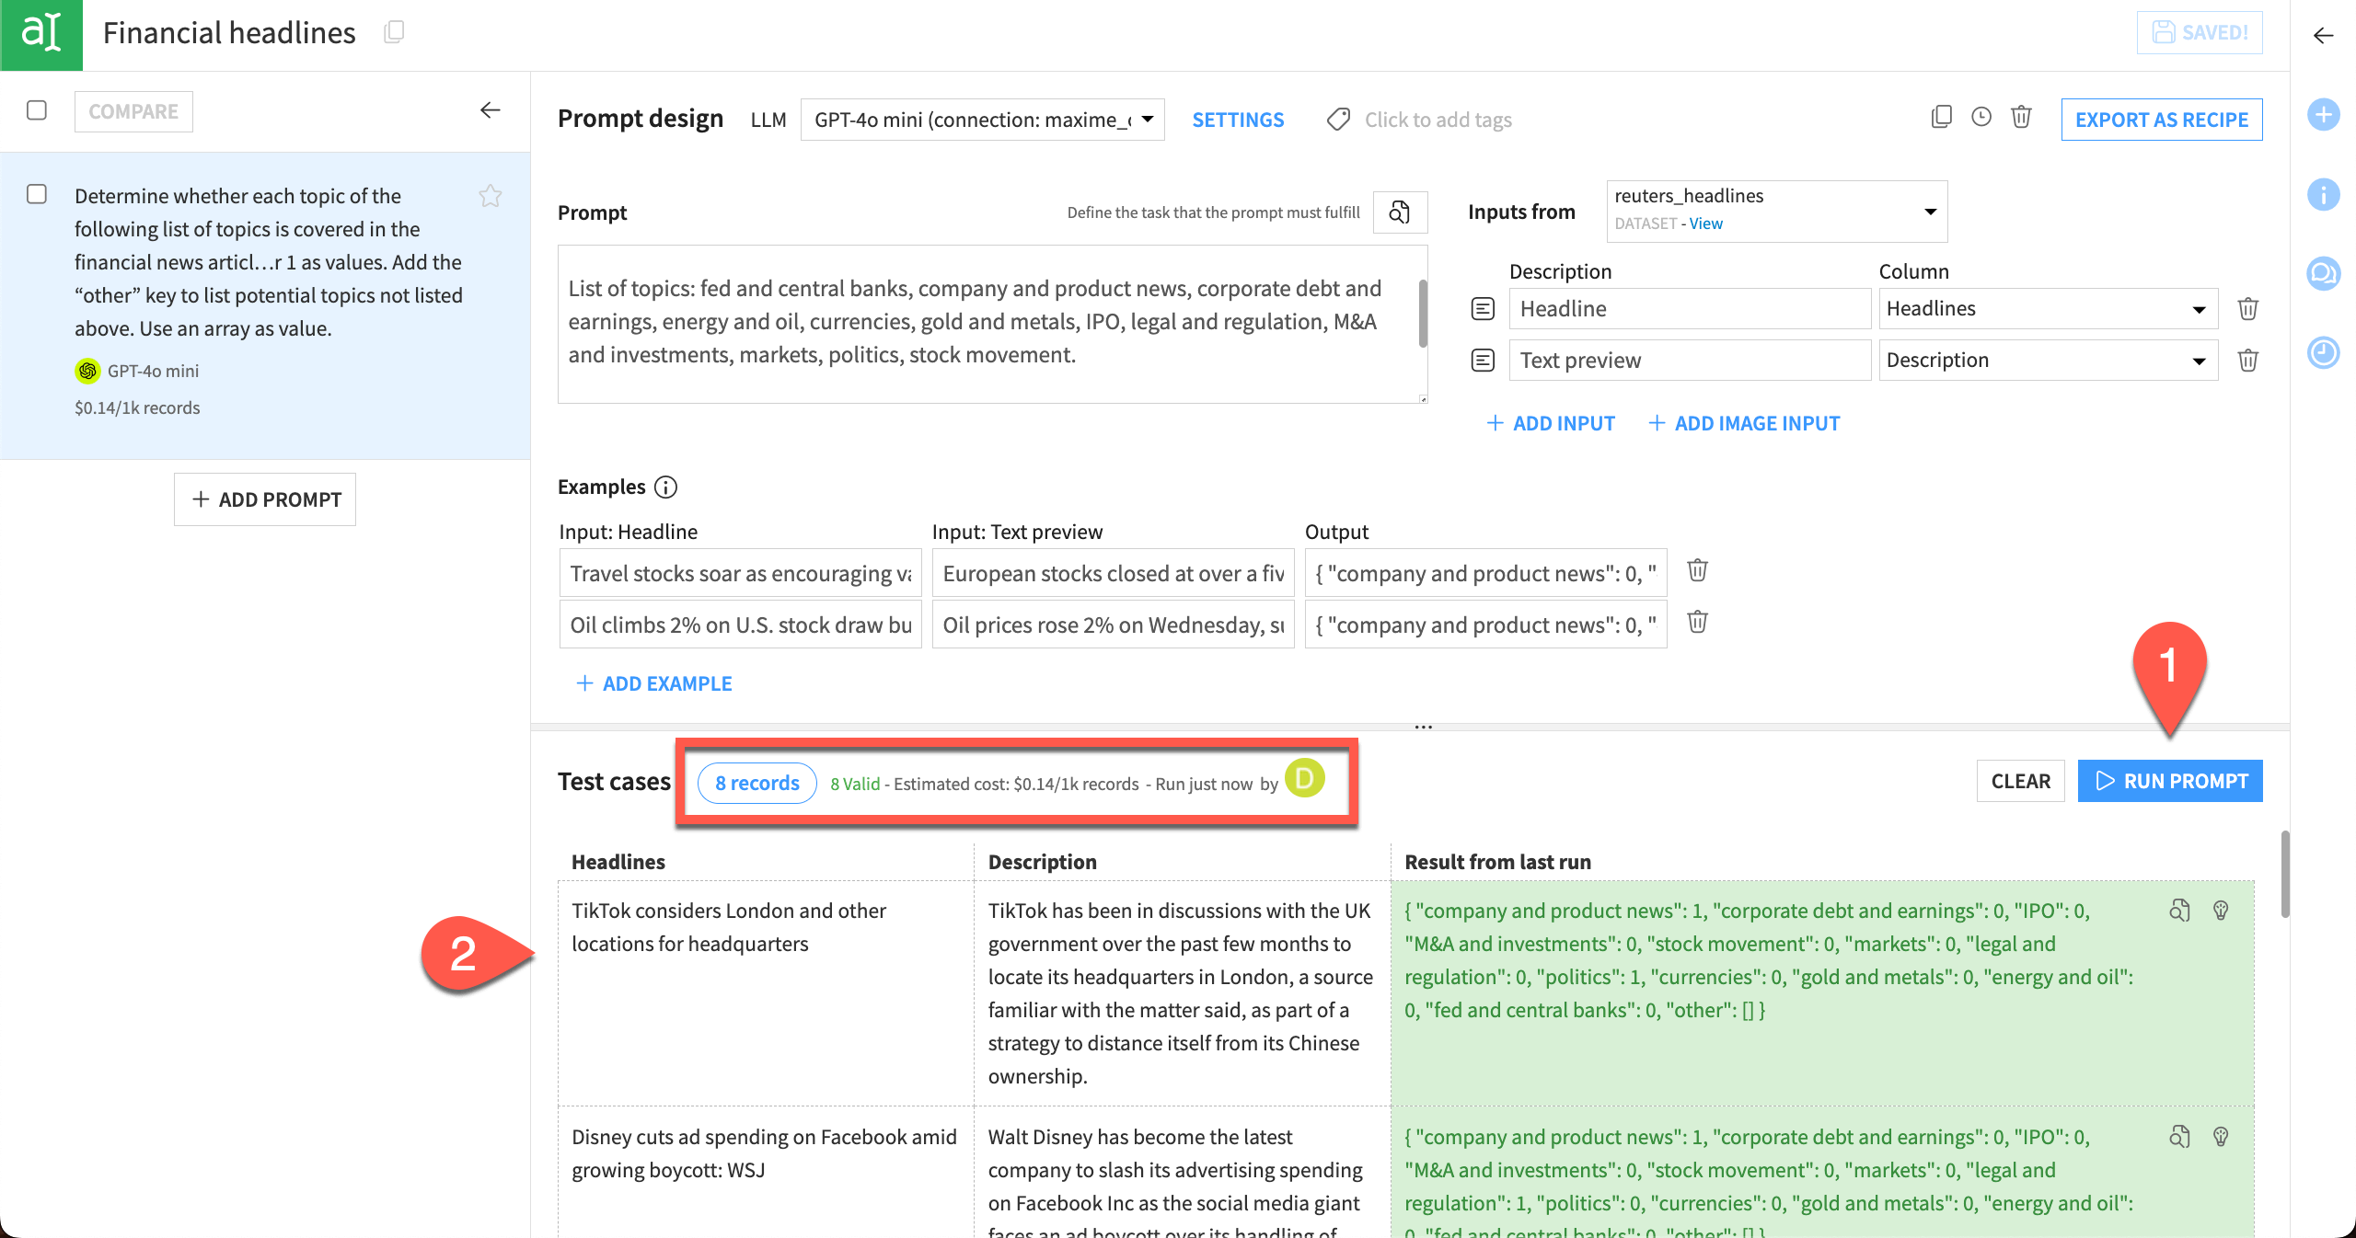Click the SETTINGS tab in prompt design
2356x1238 pixels.
point(1237,120)
